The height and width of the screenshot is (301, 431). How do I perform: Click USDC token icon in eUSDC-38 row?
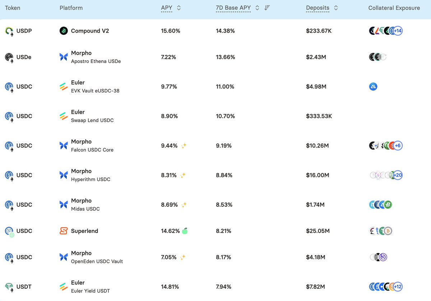9,87
